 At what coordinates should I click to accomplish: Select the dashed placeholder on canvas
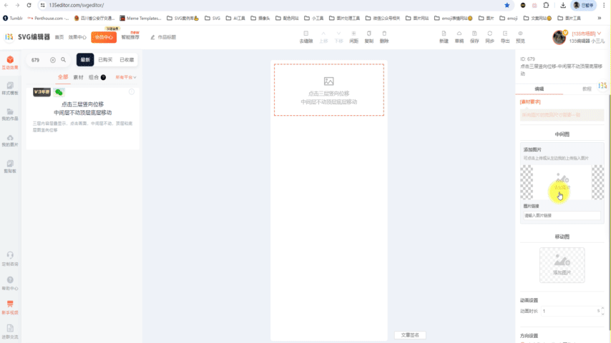[329, 90]
